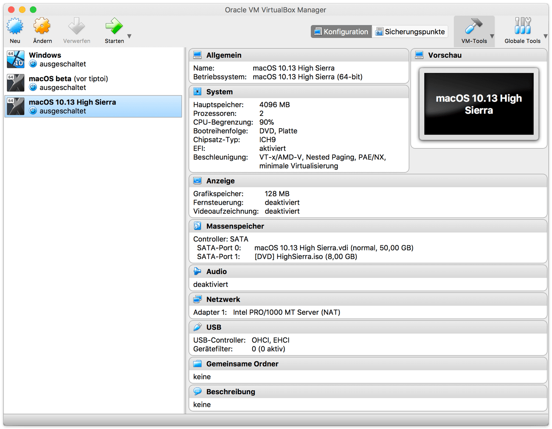Click the macOS High Sierra preview thumbnail

(x=479, y=104)
